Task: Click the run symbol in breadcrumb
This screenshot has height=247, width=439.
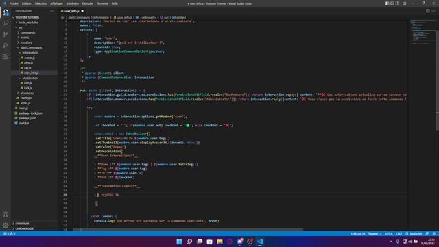Action: 165,17
